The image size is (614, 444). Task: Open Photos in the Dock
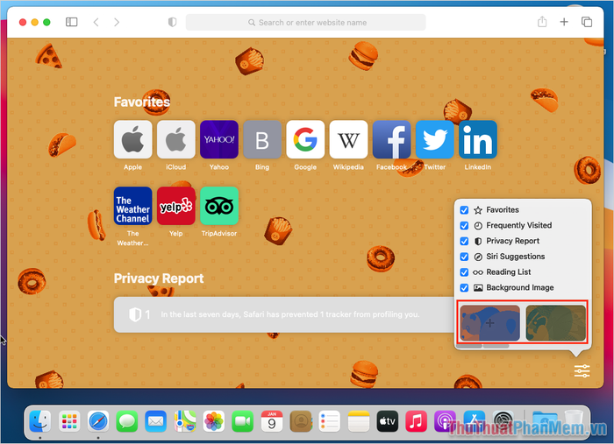(214, 421)
